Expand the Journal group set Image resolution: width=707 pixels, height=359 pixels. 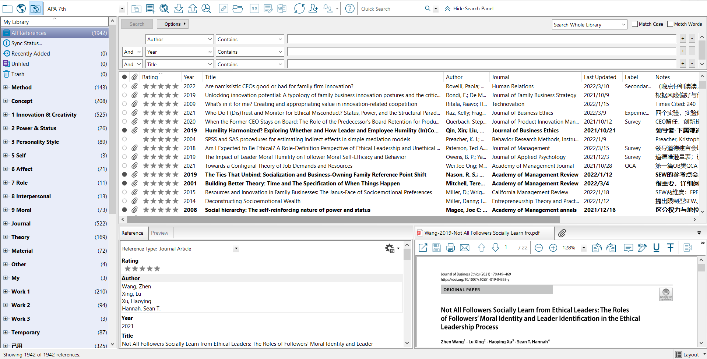pos(6,224)
